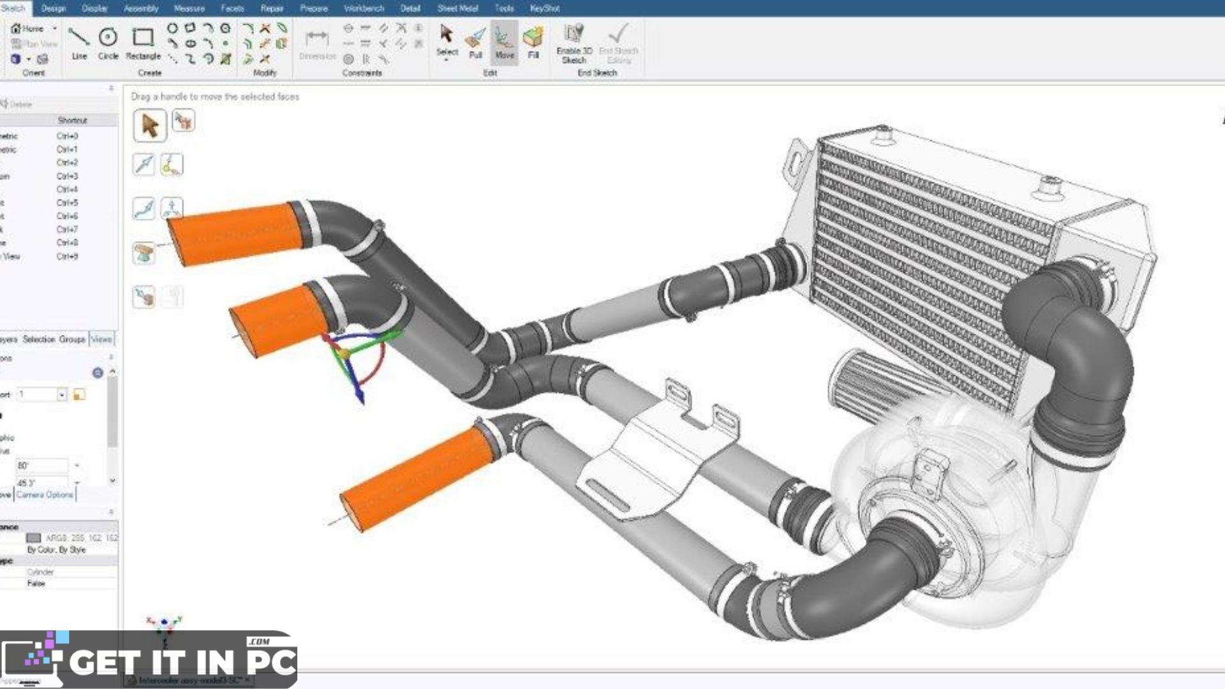Open the Workbench ribbon tab

(x=364, y=8)
